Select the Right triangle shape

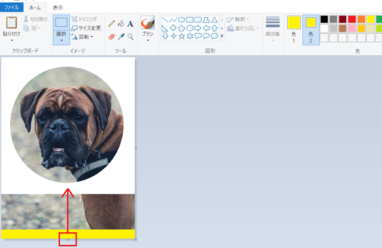click(x=165, y=28)
